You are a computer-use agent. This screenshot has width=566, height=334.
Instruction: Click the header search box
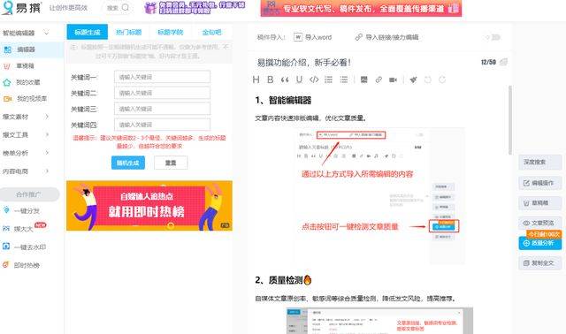point(119,8)
